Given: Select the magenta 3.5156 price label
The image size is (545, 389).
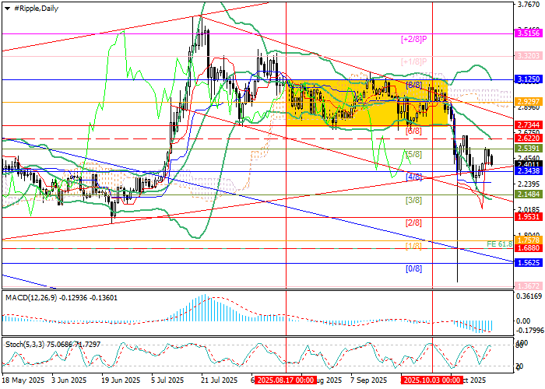Looking at the screenshot, I should [529, 33].
